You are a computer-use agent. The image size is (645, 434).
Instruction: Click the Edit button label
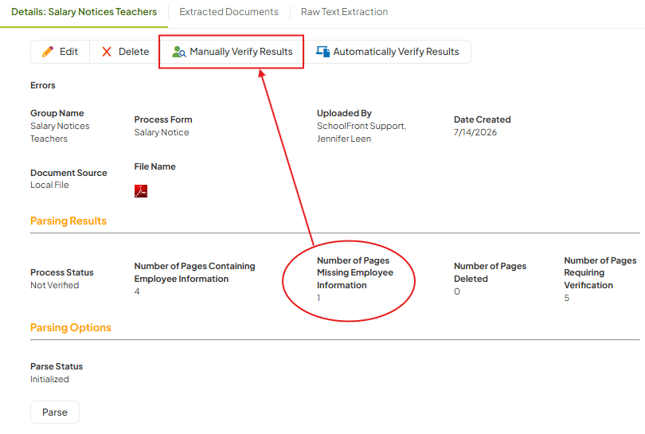click(x=68, y=52)
